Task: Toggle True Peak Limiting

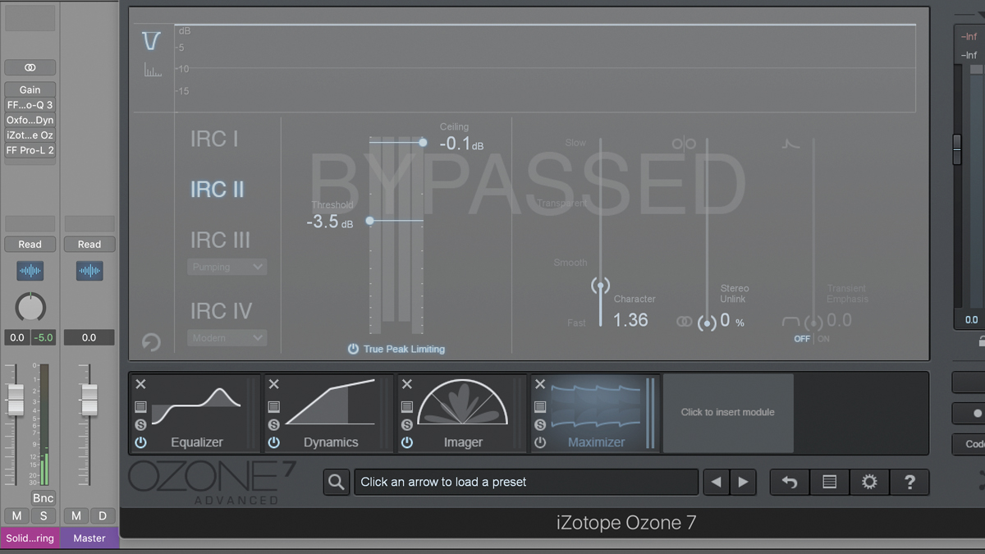Action: click(396, 349)
